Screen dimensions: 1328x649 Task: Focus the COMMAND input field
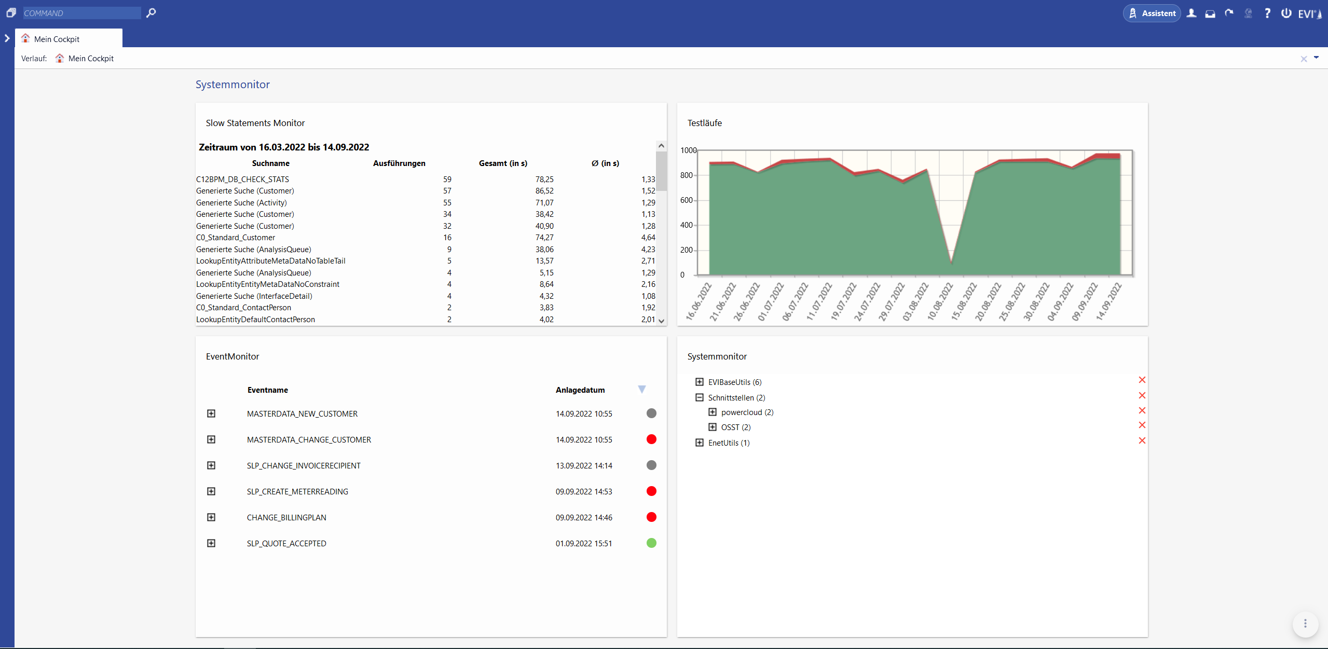pyautogui.click(x=81, y=13)
